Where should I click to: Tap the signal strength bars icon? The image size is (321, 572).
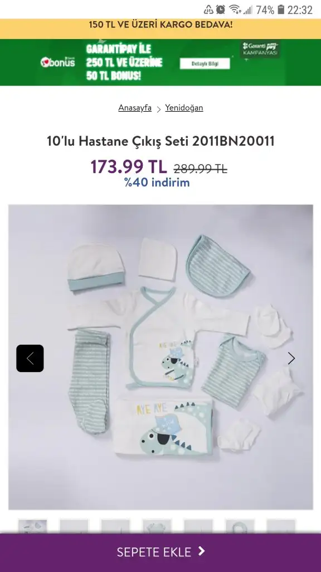[248, 9]
